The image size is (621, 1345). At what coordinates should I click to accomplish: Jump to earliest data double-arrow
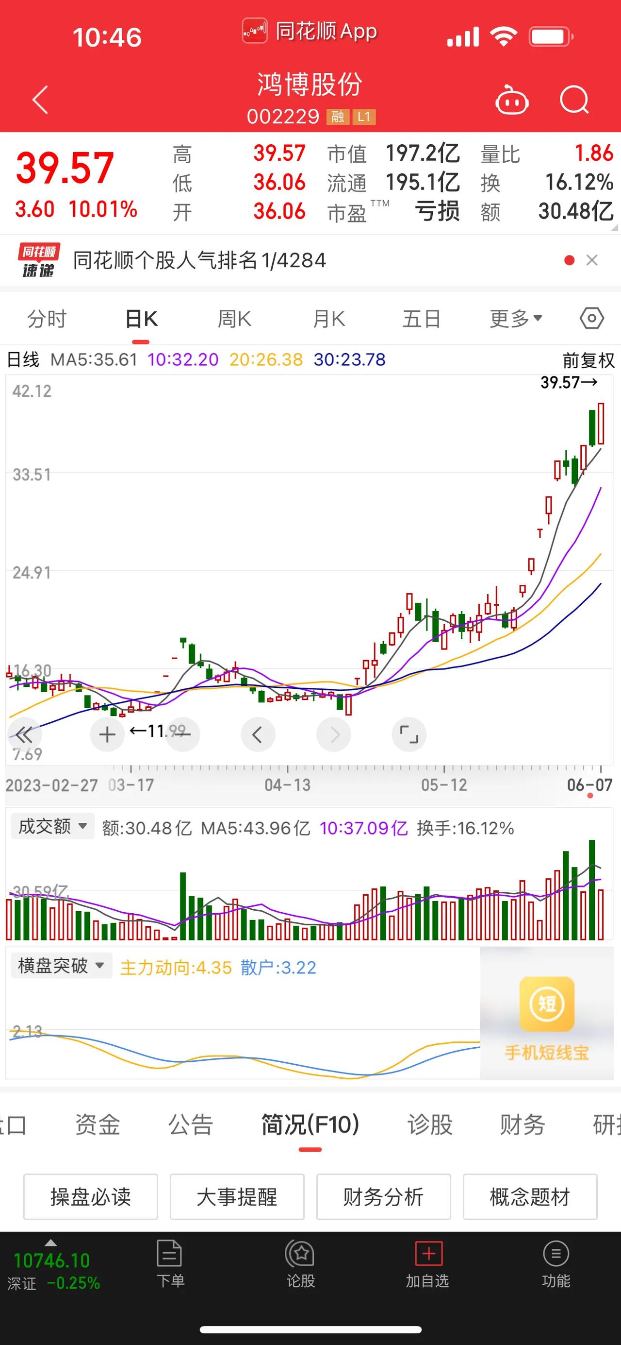pos(24,735)
